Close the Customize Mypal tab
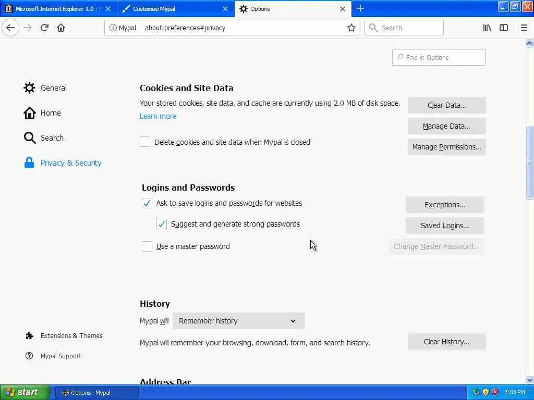The height and width of the screenshot is (400, 534). [x=225, y=9]
